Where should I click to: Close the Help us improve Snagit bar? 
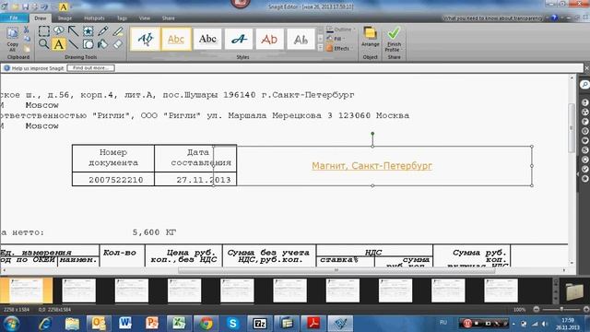pos(586,68)
